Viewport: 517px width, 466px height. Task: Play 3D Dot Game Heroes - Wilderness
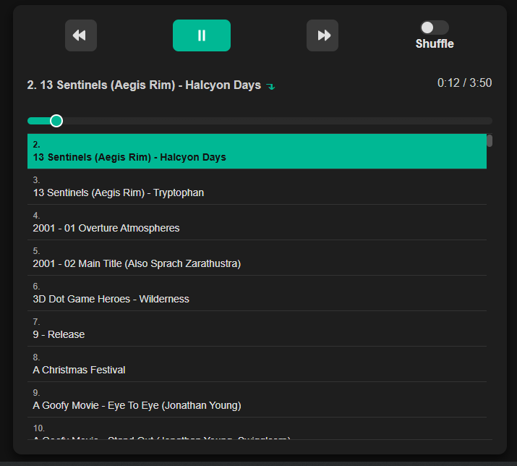tap(257, 293)
